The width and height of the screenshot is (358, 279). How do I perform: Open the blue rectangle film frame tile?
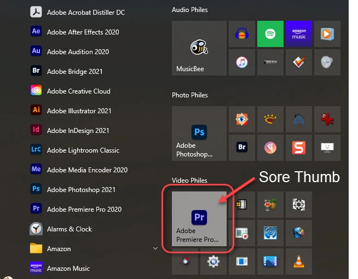(242, 261)
